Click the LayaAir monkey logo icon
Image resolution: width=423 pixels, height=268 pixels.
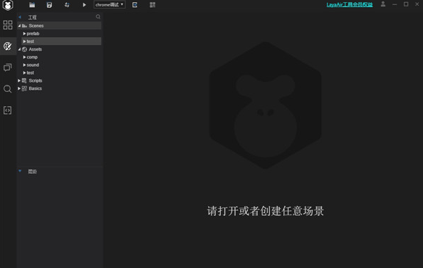pyautogui.click(x=8, y=5)
